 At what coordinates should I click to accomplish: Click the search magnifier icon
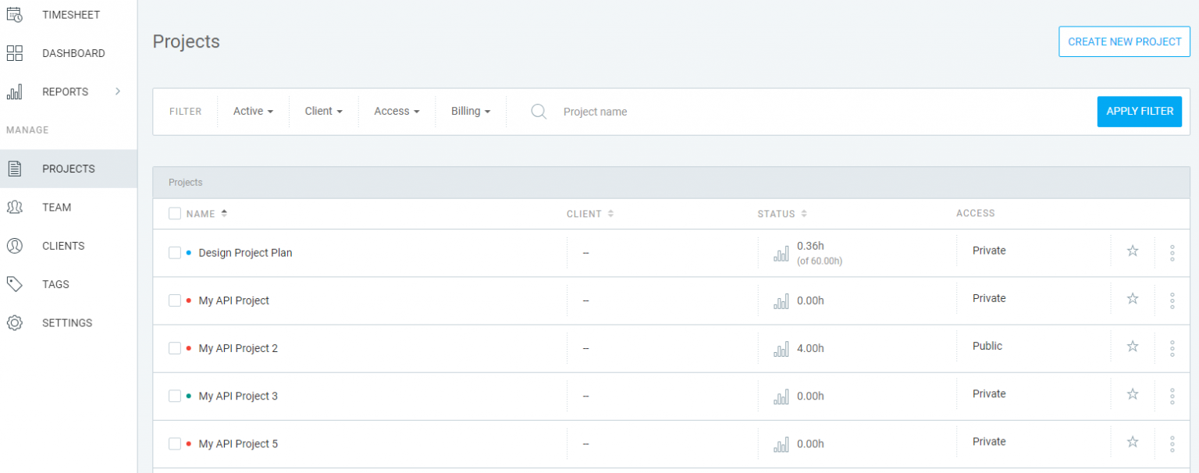pos(539,112)
